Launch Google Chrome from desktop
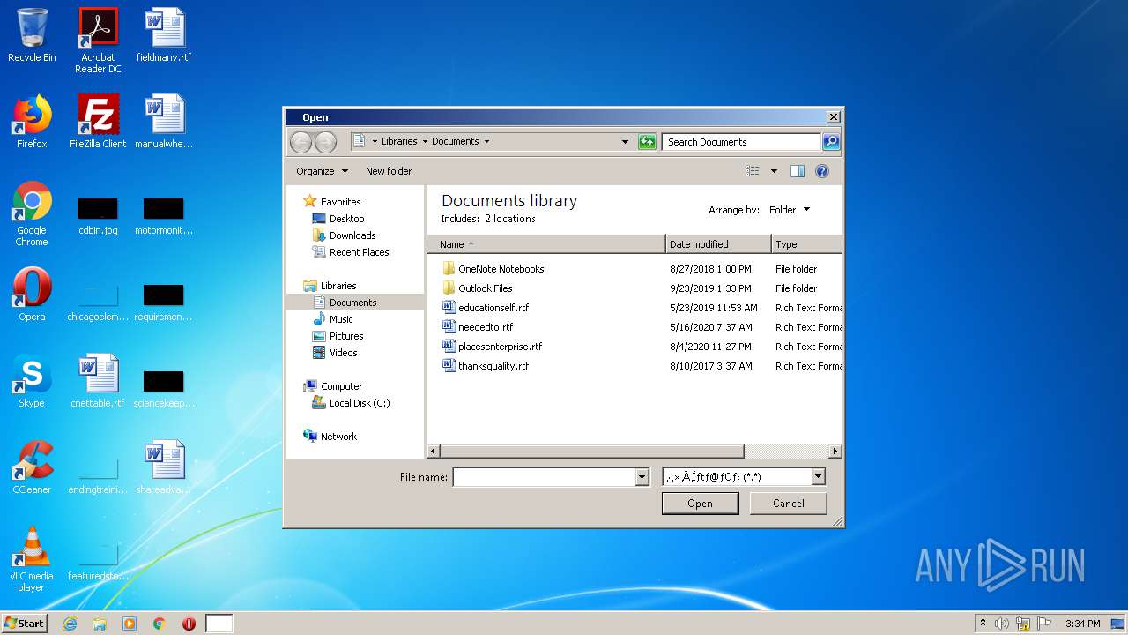The image size is (1128, 635). tap(32, 213)
